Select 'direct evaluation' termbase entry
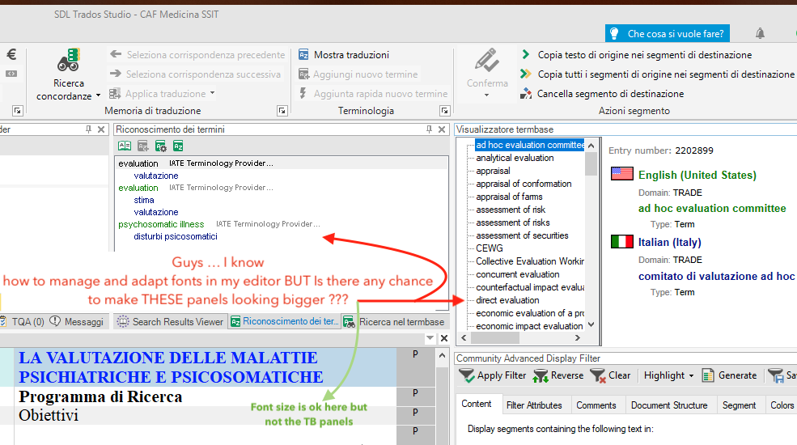The height and width of the screenshot is (445, 797). pos(507,300)
